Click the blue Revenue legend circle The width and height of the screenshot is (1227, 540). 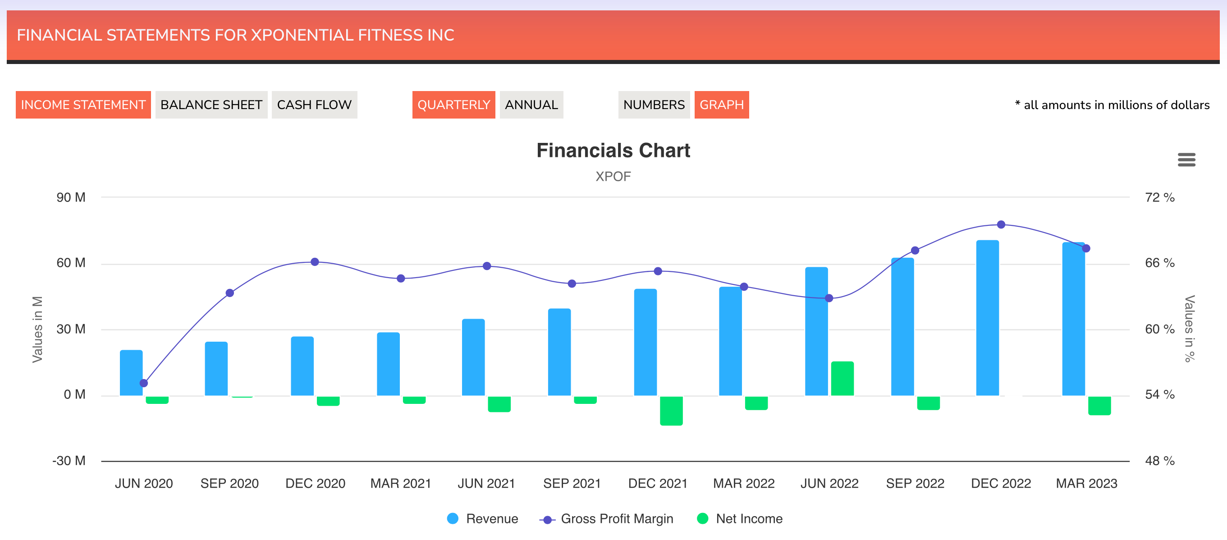453,518
